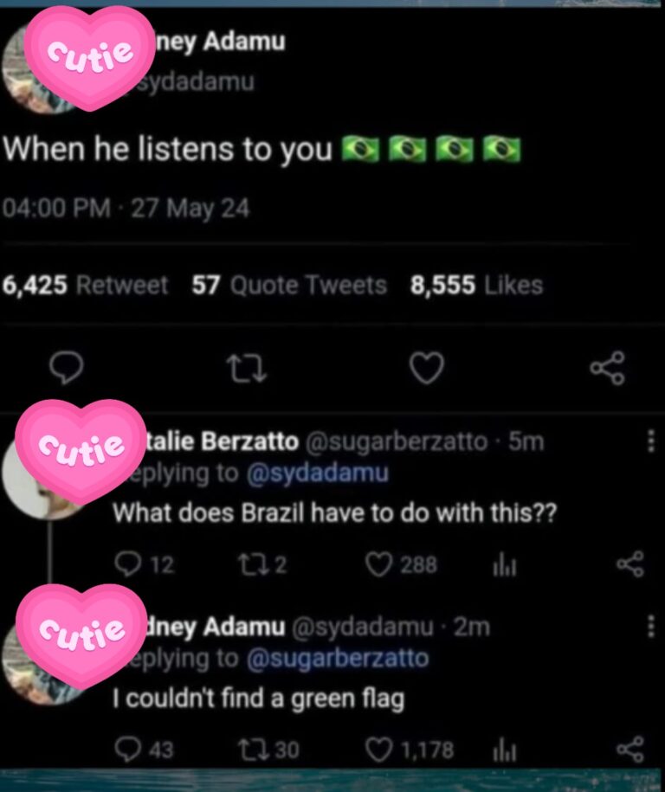
Task: Retweet the main tweet using the retweet icon
Action: (x=246, y=370)
